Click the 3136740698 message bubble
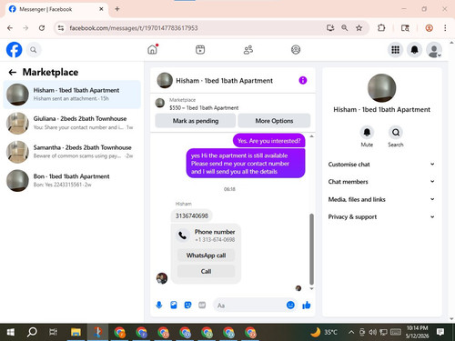The image size is (455, 341). click(x=192, y=216)
